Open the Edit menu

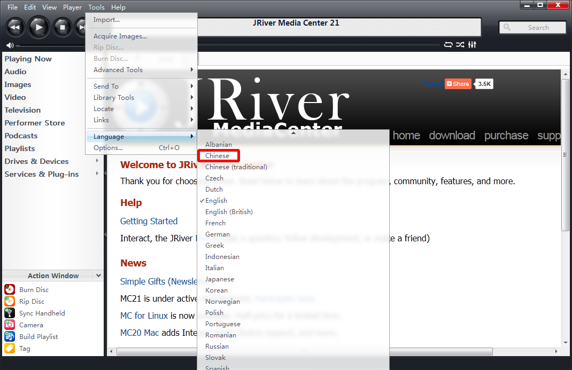pos(30,7)
